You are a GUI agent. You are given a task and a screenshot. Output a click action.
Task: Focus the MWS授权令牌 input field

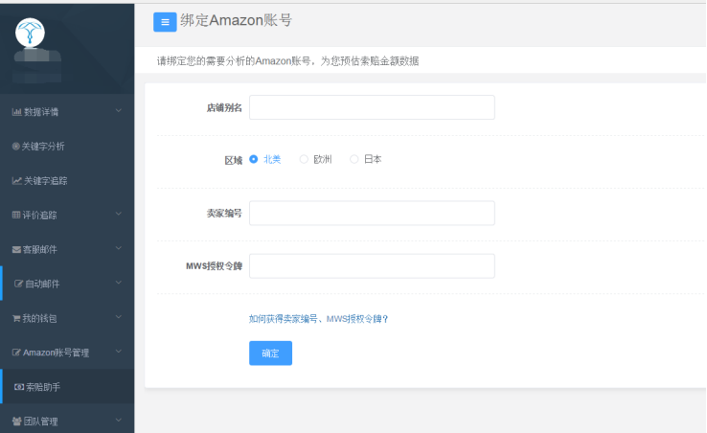pos(372,266)
